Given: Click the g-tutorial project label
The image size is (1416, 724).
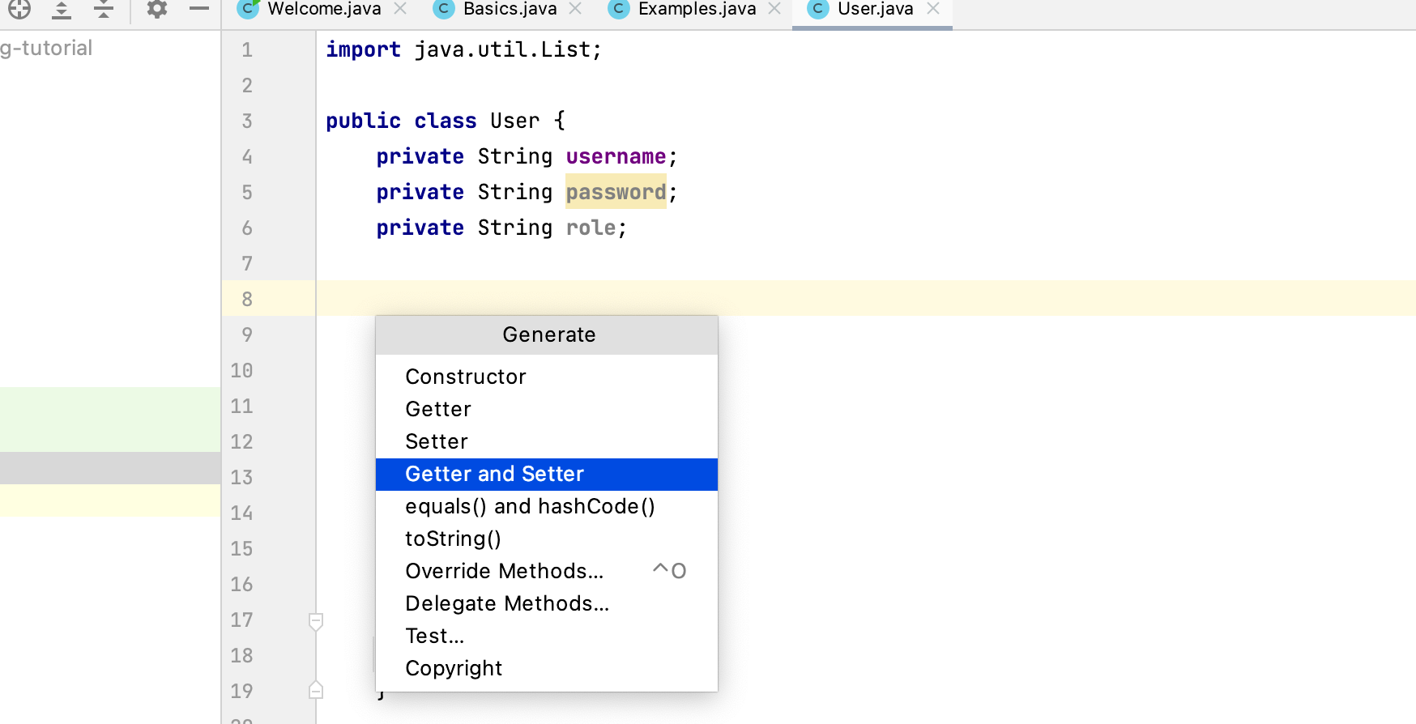Looking at the screenshot, I should [x=46, y=48].
